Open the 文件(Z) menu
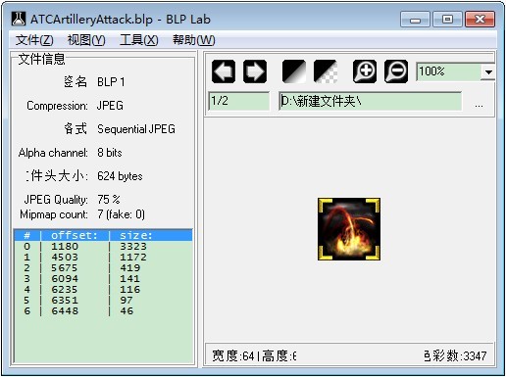The image size is (506, 377). 34,40
